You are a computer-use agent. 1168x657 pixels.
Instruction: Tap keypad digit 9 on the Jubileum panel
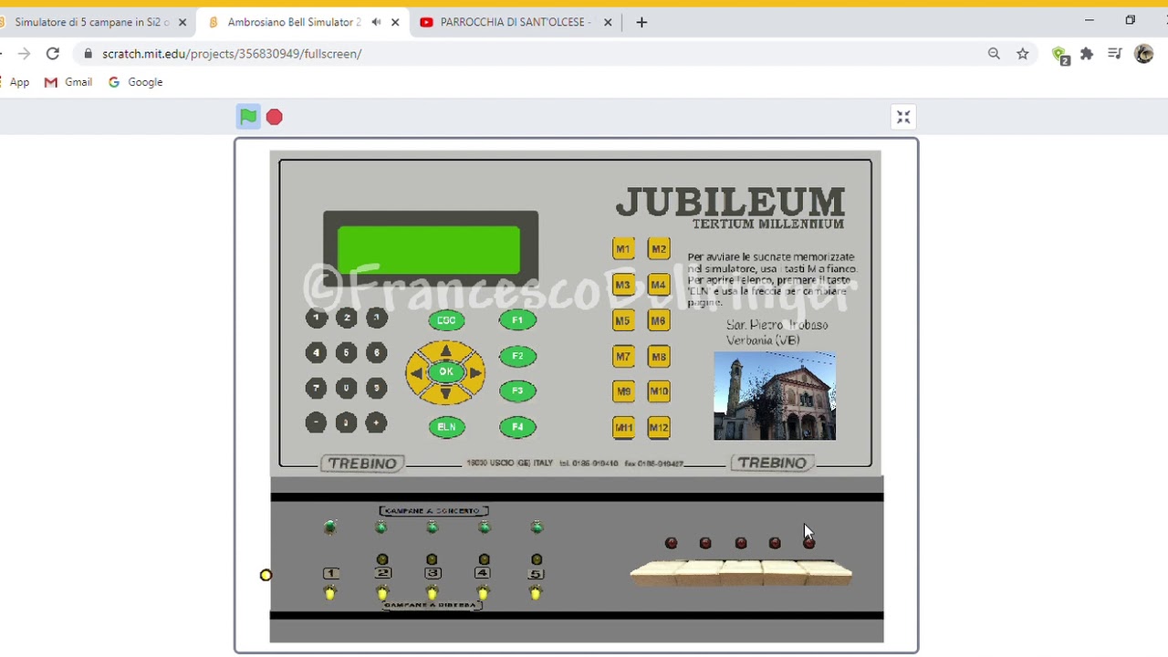point(376,388)
